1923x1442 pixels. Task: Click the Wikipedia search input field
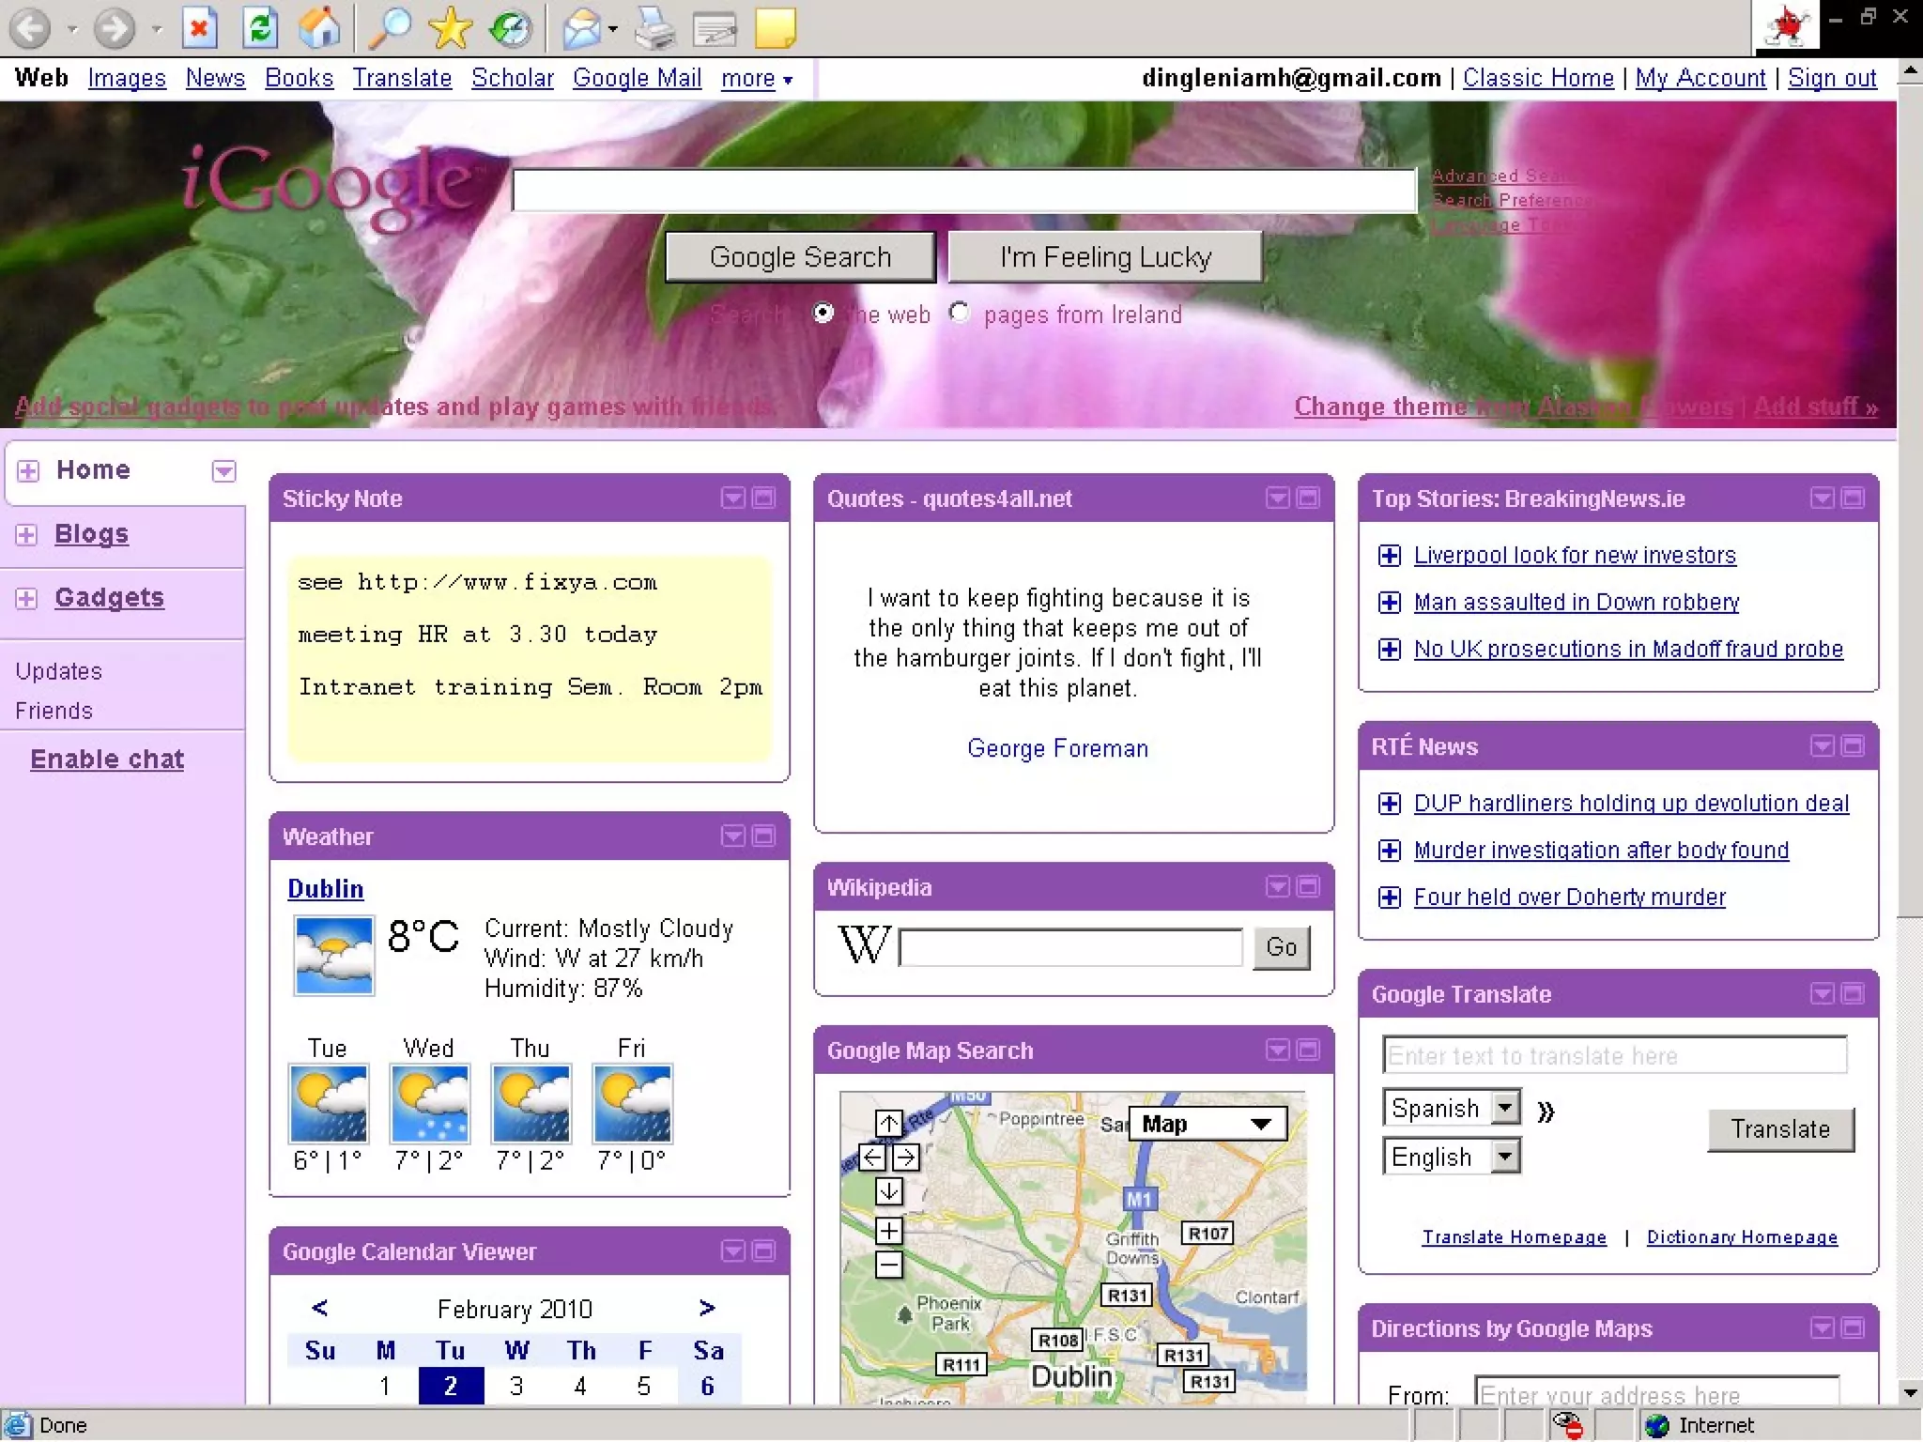pyautogui.click(x=1070, y=947)
